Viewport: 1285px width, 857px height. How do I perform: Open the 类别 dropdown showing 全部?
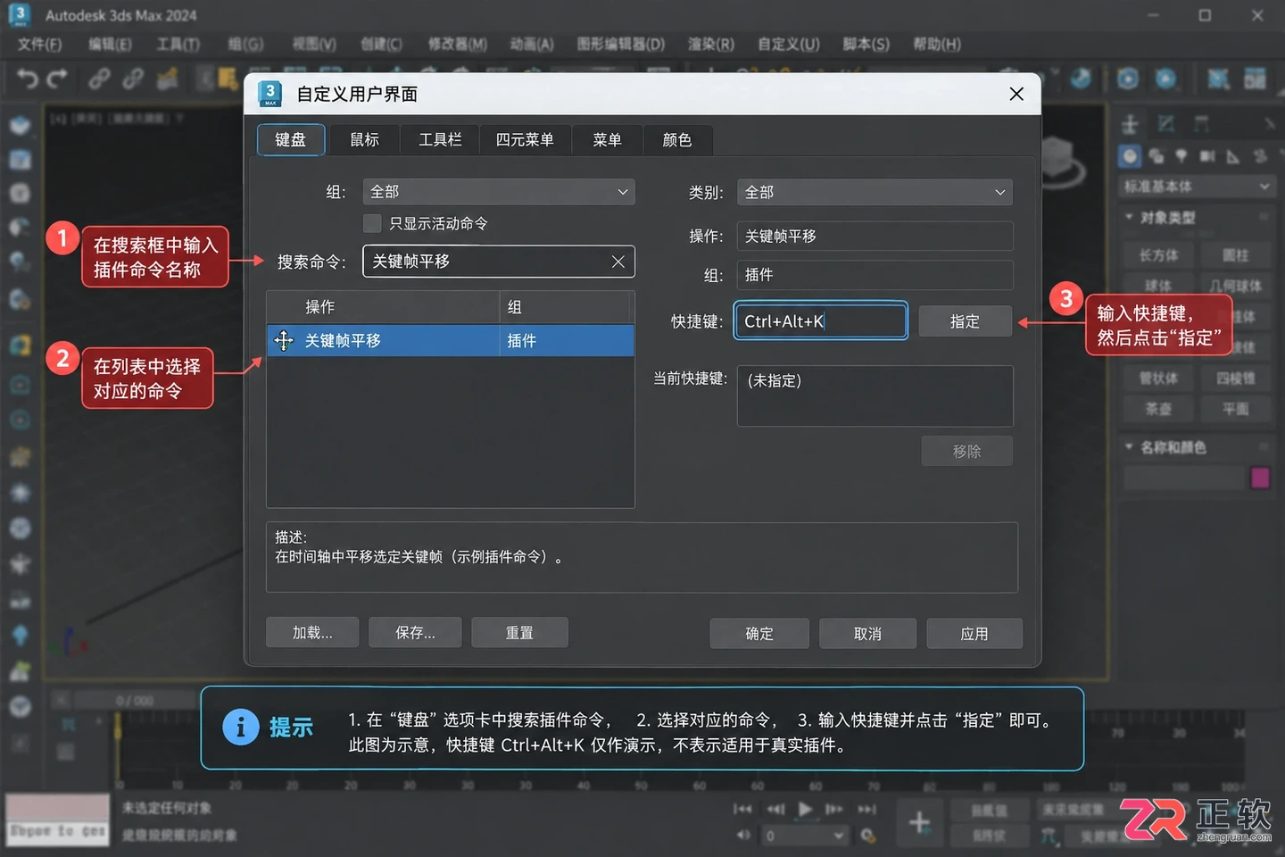[875, 192]
